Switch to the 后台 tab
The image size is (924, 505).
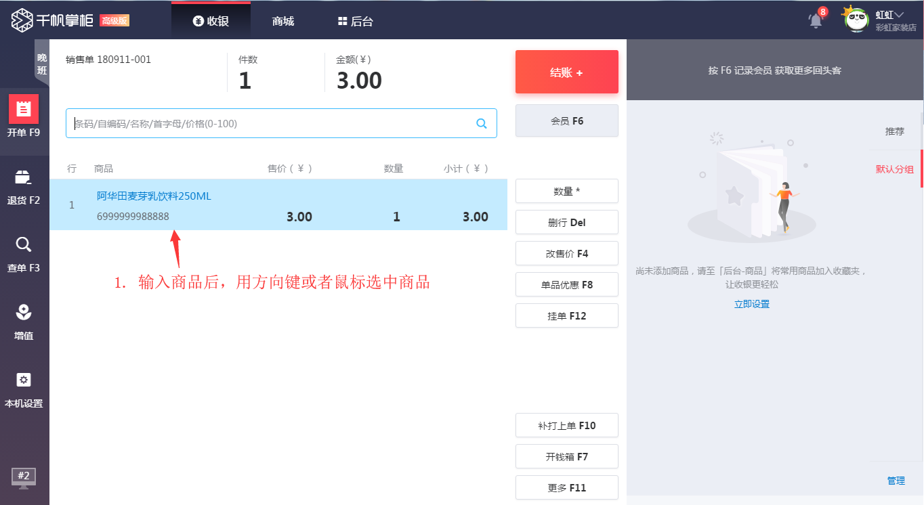[356, 20]
